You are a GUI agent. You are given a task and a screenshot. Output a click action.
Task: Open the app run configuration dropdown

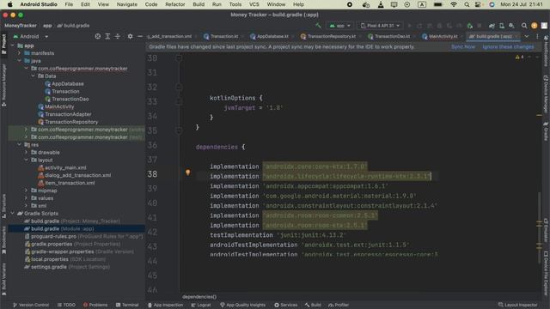[340, 26]
